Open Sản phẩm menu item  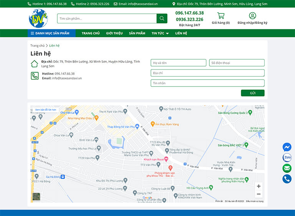click(x=137, y=33)
